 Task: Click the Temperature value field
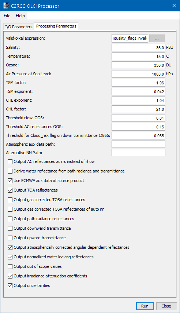pyautogui.click(x=138, y=57)
